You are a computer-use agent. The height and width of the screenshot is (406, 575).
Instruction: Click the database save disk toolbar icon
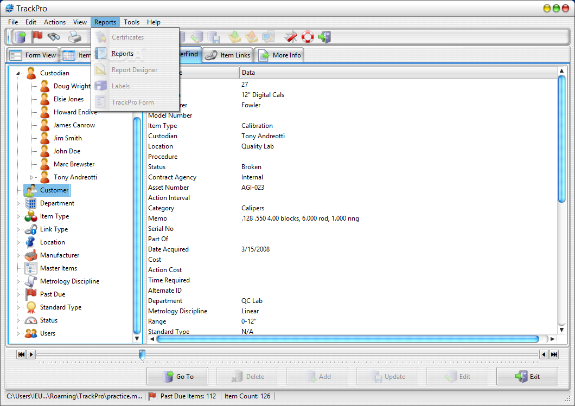(x=213, y=37)
